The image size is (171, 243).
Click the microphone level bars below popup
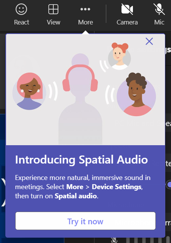point(148,240)
